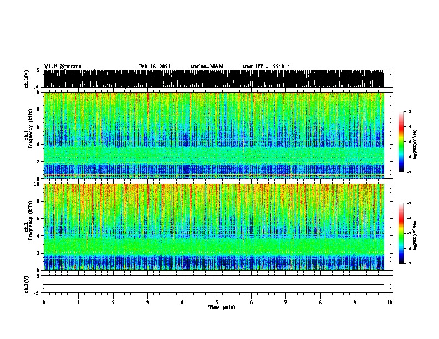Click the ch.2 color scale bar

point(401,233)
